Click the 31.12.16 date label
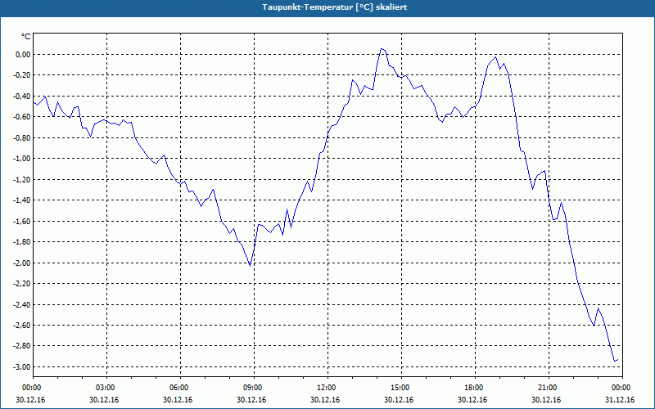Image resolution: width=655 pixels, height=409 pixels. (x=620, y=400)
